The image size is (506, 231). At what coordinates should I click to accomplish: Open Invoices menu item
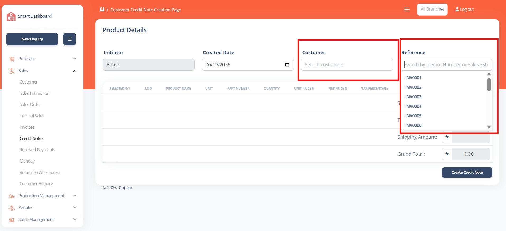pos(27,127)
